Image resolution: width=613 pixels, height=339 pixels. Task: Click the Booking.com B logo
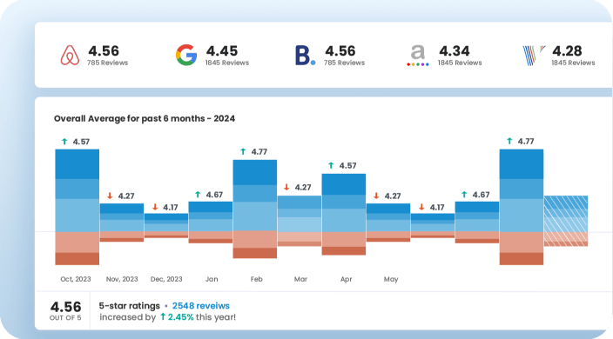click(x=306, y=56)
